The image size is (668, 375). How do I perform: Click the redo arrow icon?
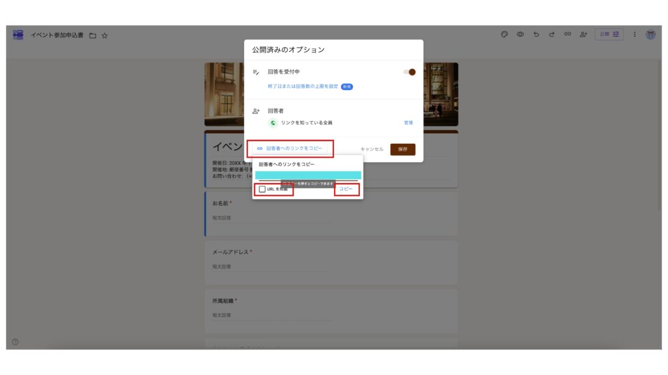(x=552, y=35)
